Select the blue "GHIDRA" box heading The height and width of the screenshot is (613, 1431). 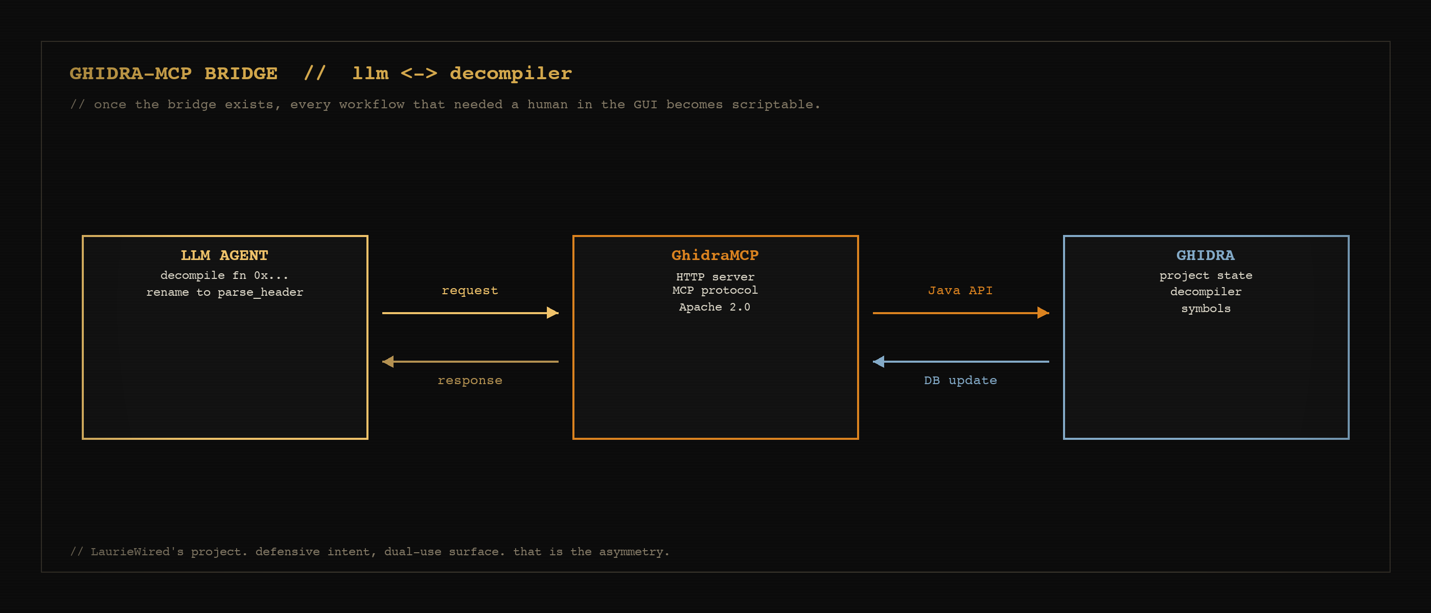1206,255
